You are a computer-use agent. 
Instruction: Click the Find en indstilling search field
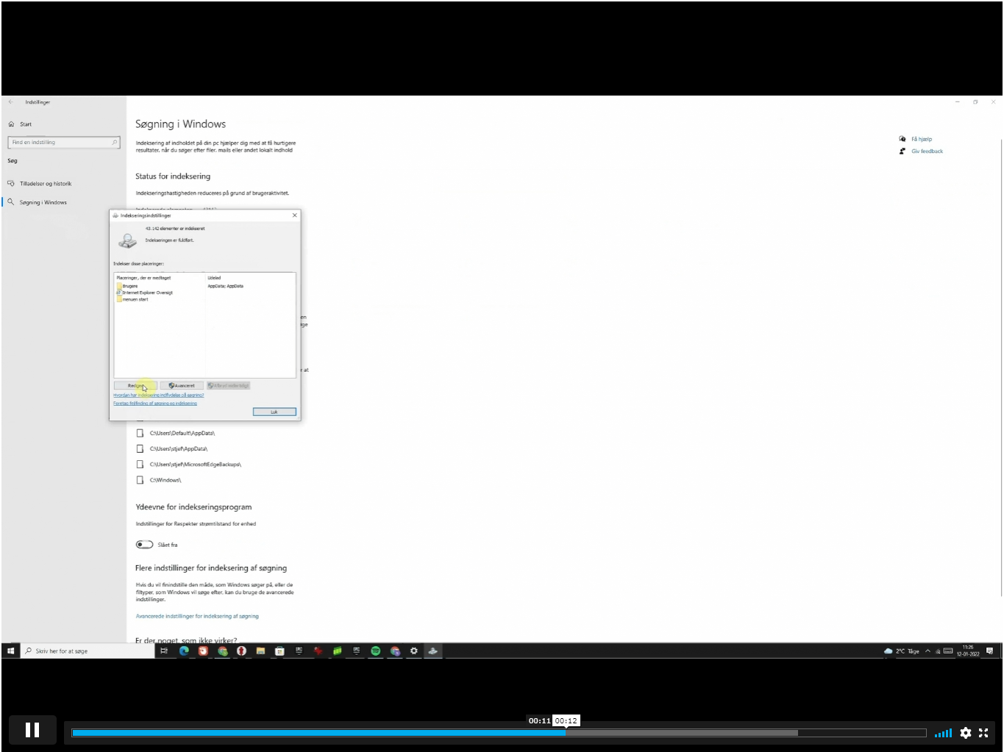(63, 143)
